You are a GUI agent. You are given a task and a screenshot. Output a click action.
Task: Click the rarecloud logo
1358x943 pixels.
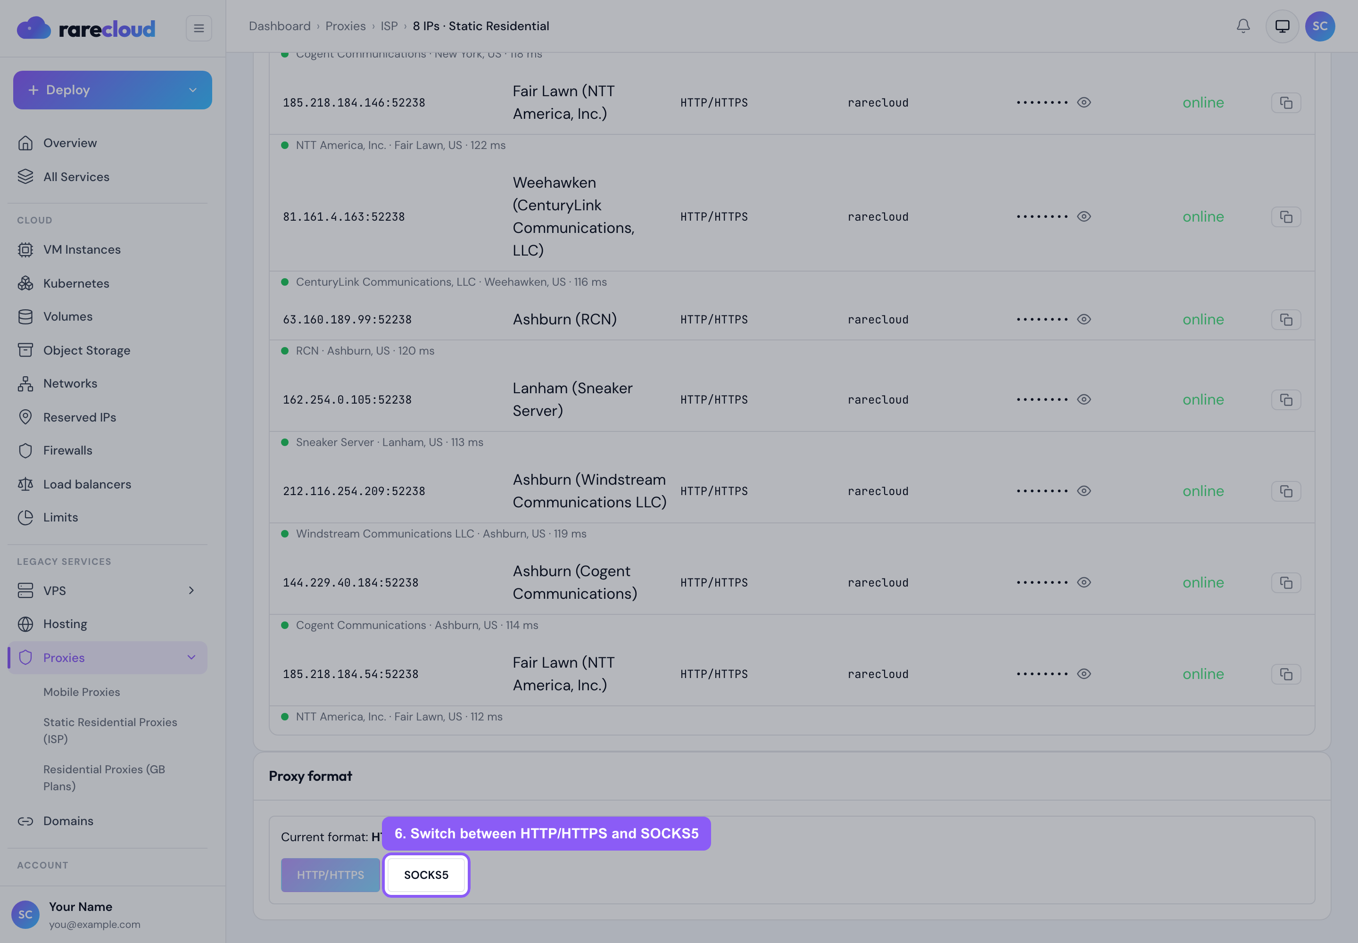click(x=86, y=28)
